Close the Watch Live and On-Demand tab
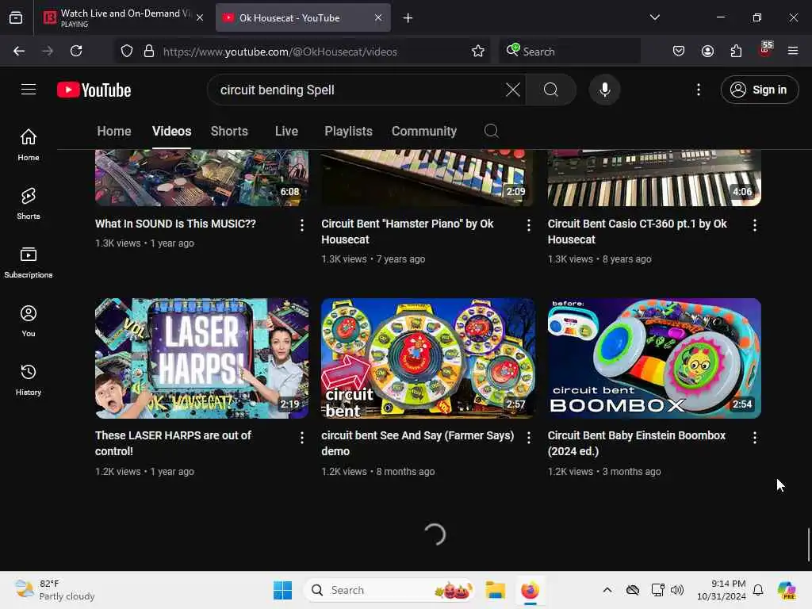Viewport: 812px width, 609px height. coord(200,17)
